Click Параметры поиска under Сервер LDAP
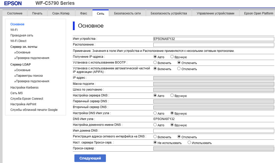275x163 pixels. pos(29,76)
